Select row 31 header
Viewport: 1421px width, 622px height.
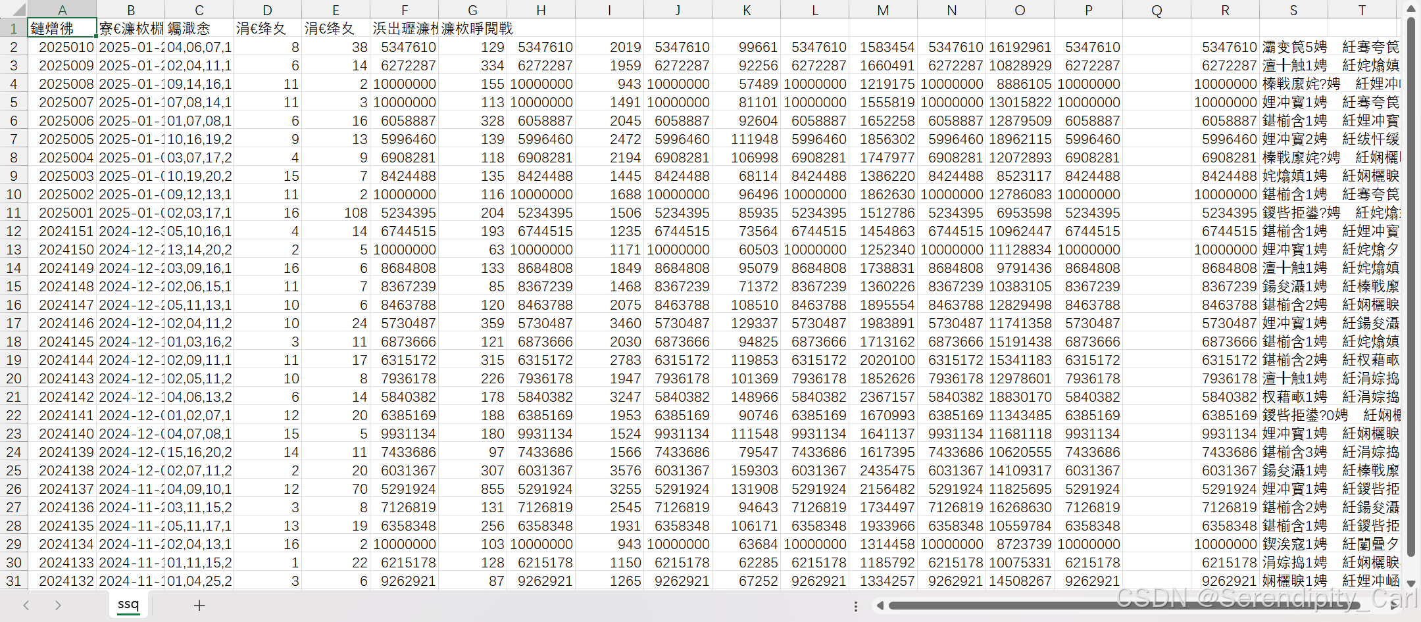[x=14, y=581]
